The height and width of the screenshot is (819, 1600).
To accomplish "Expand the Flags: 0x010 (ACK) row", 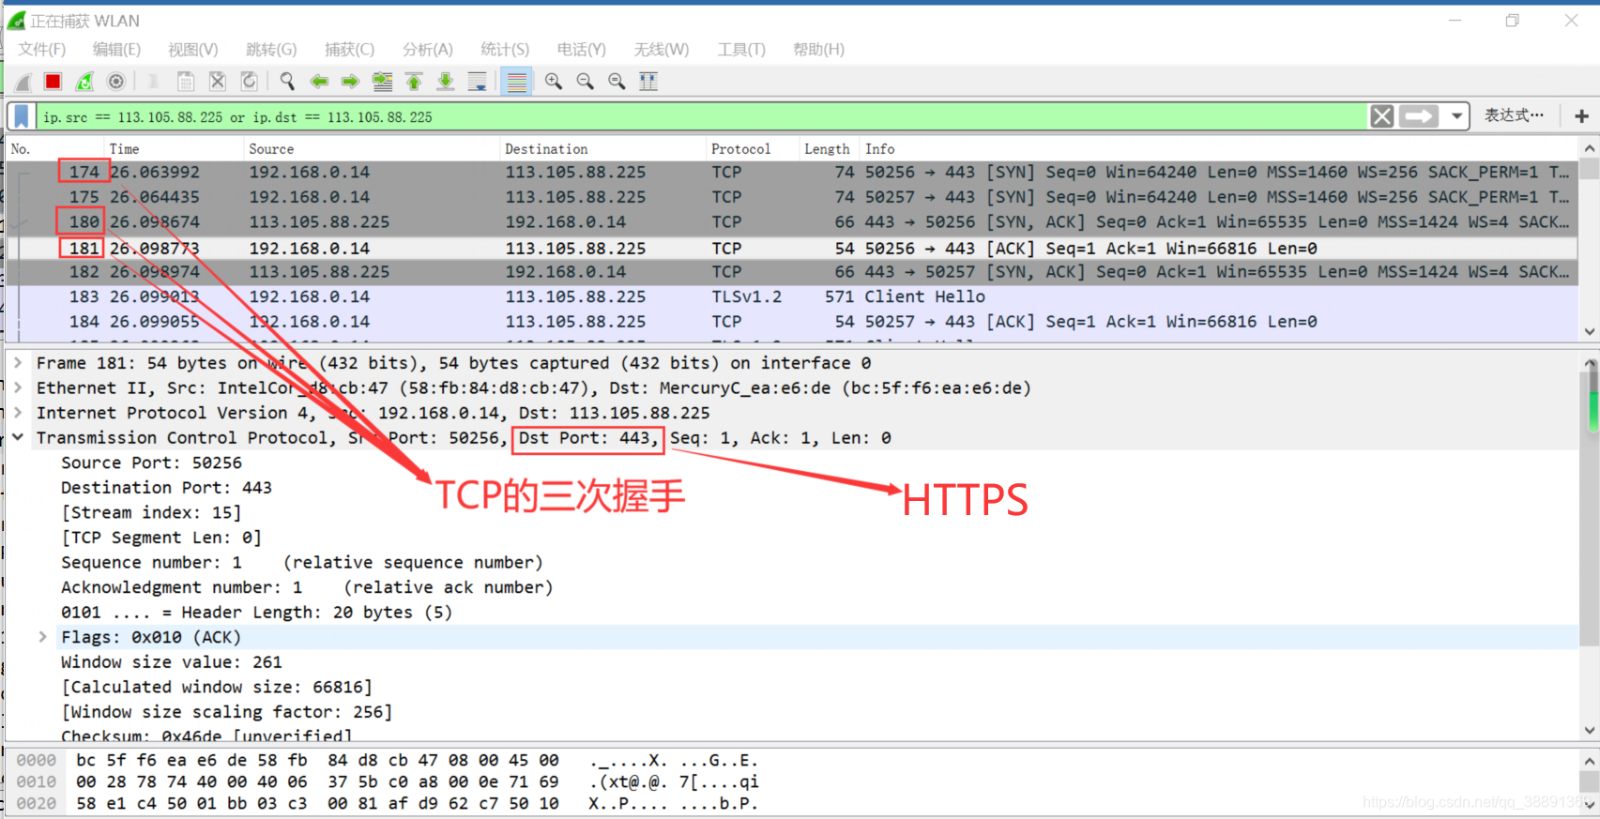I will click(43, 636).
